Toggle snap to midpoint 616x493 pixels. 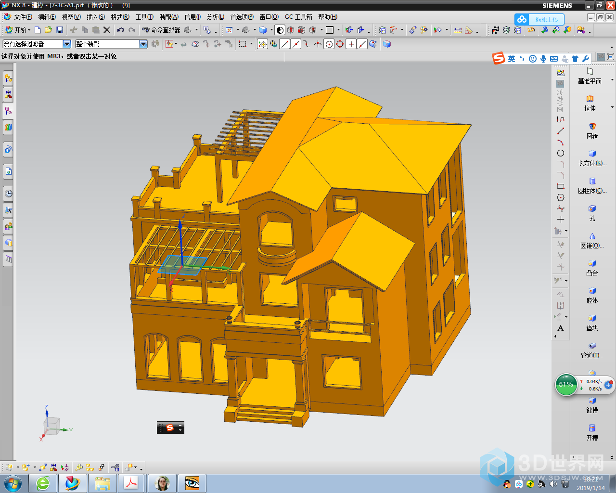tap(295, 44)
